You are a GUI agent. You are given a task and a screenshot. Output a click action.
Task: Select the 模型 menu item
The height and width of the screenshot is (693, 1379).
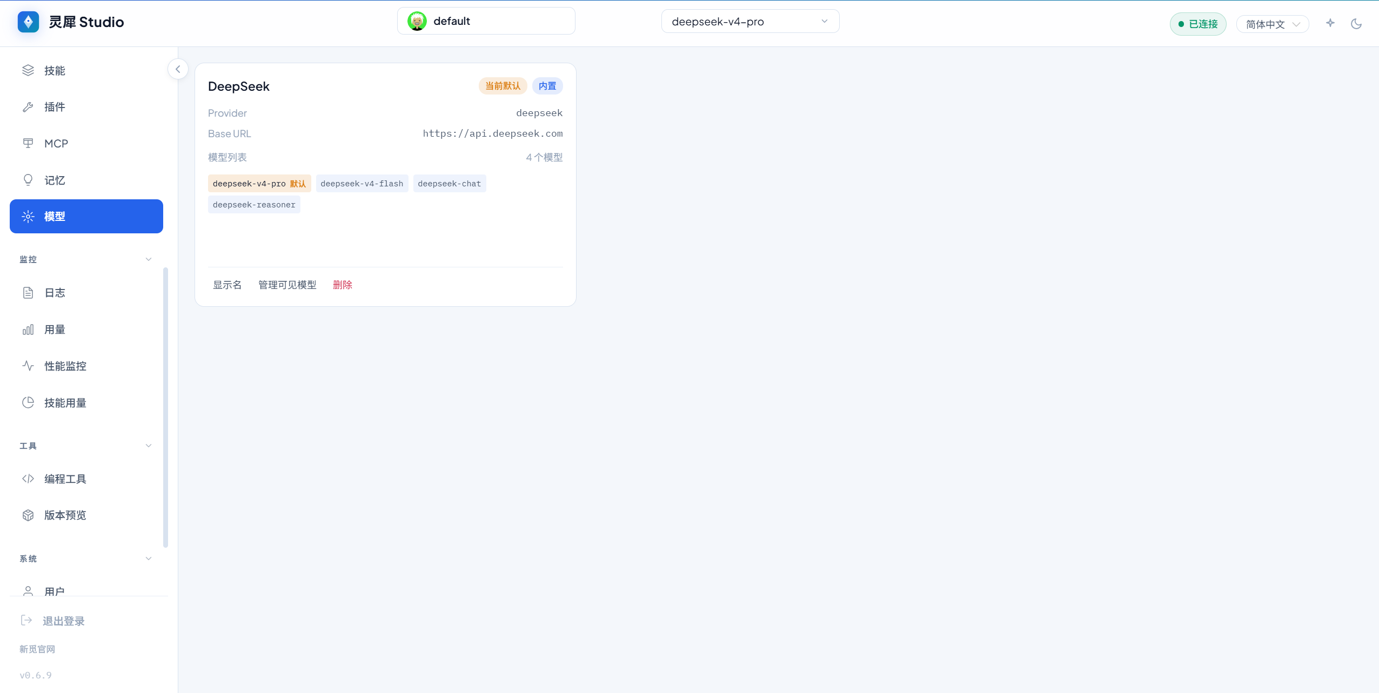(86, 217)
